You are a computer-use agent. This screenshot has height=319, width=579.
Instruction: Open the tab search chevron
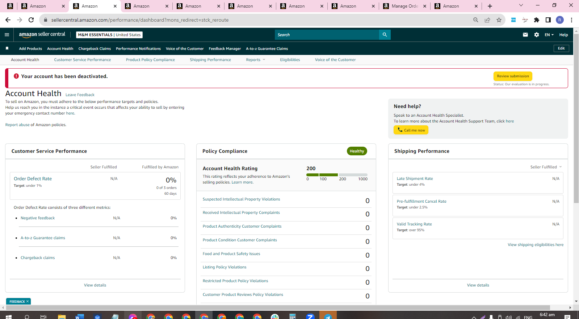pos(521,5)
